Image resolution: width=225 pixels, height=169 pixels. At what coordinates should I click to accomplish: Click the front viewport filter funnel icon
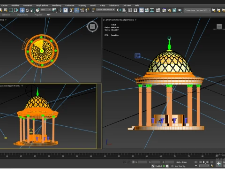[x=135, y=20]
